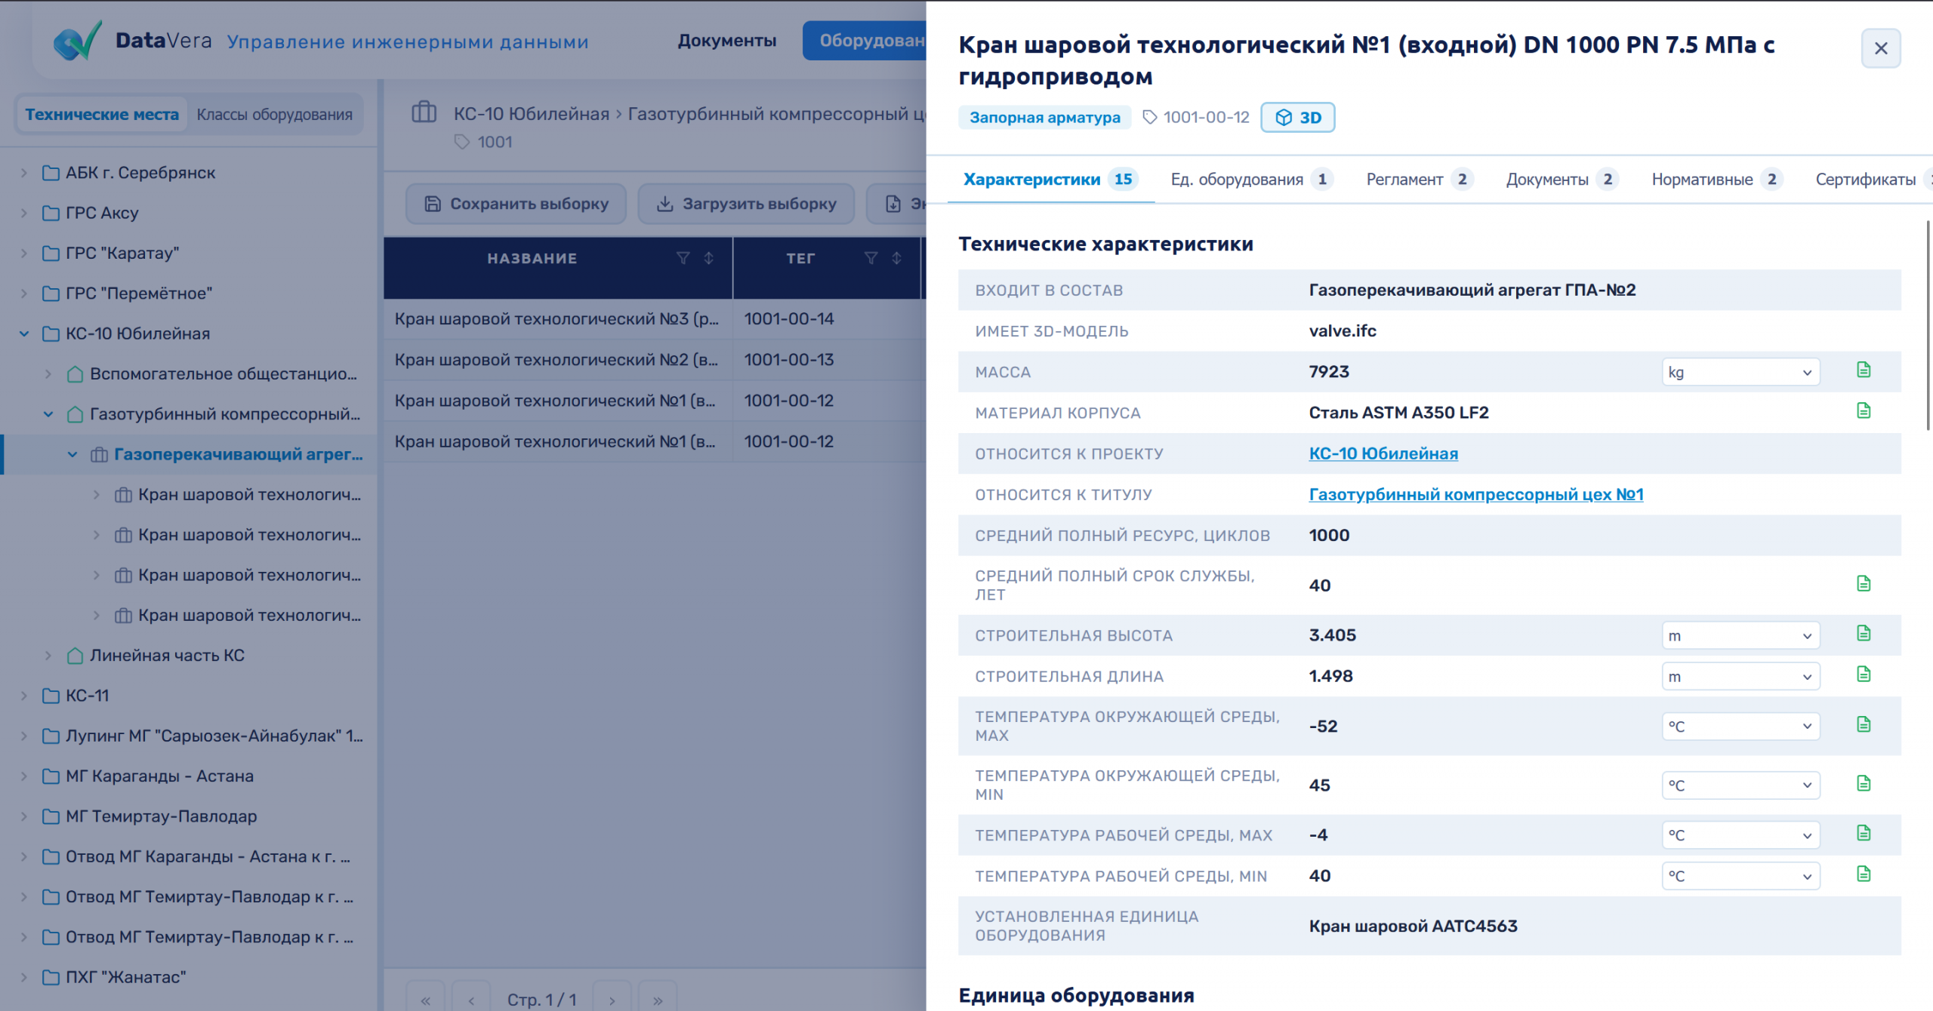
Task: Click the Запорная арматура class badge
Action: [x=1044, y=118]
